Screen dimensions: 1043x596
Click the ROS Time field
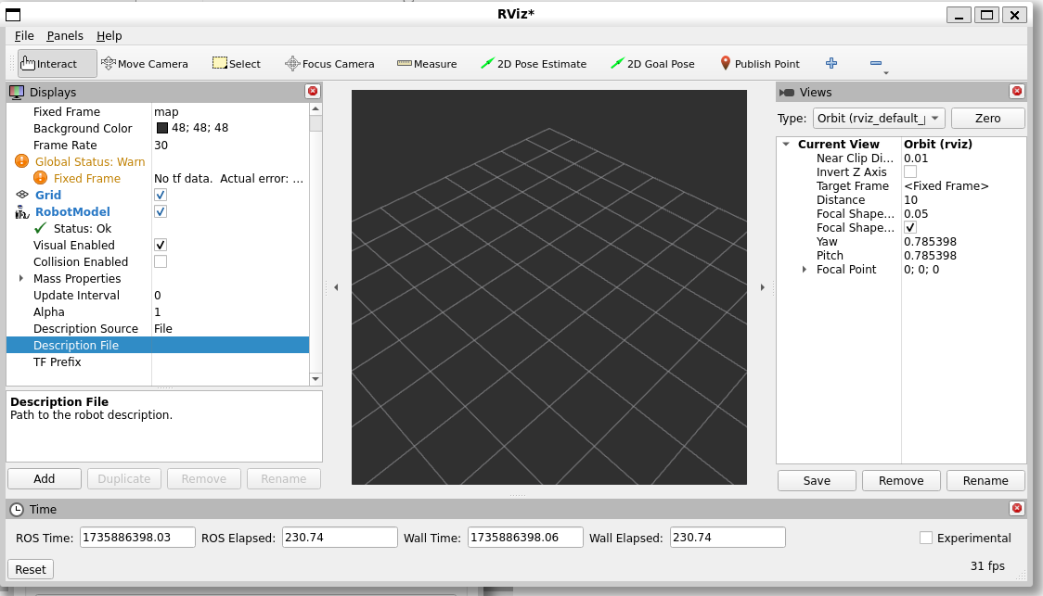click(137, 538)
